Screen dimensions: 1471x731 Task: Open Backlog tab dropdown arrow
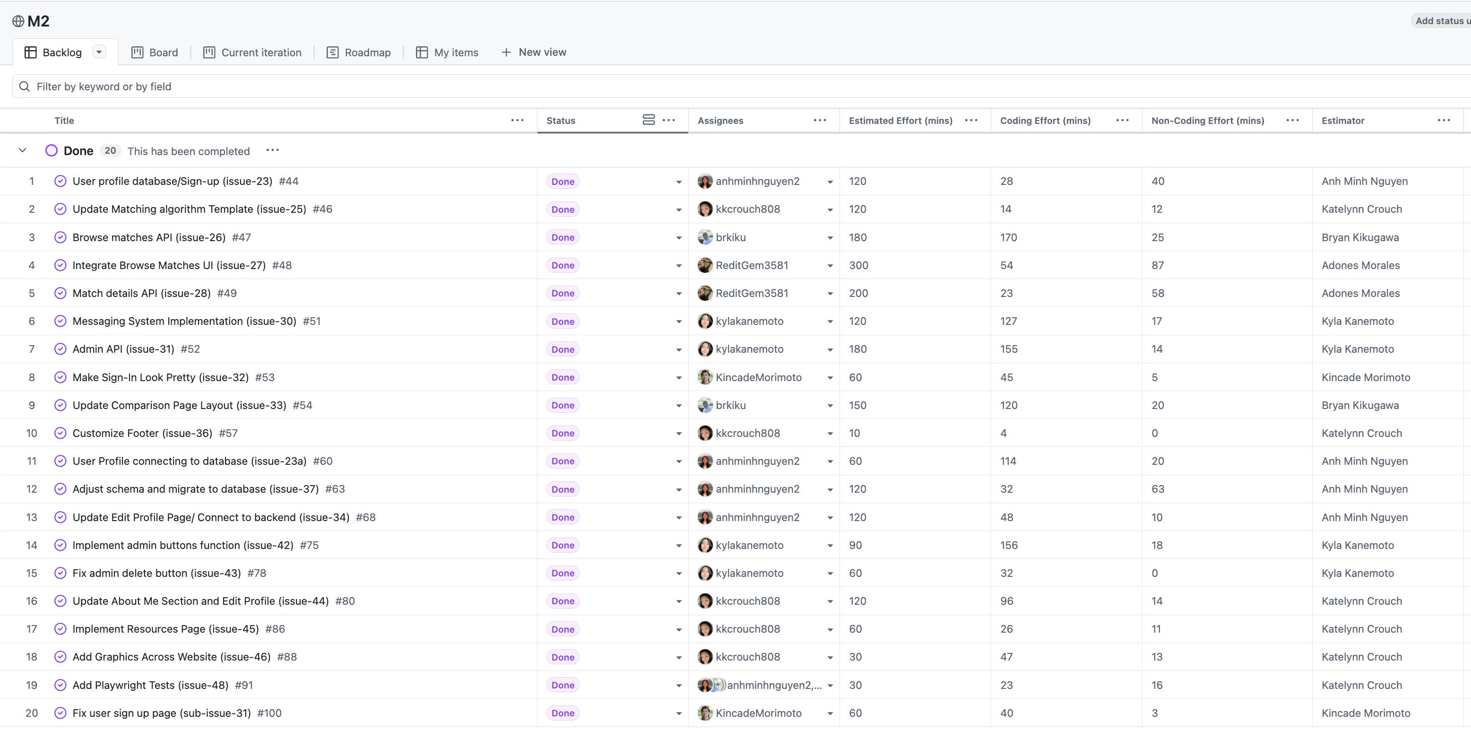click(99, 52)
